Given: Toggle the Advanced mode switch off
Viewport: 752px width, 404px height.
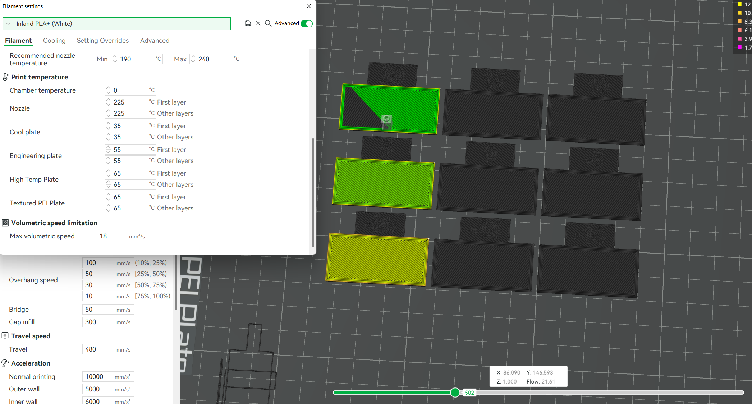Looking at the screenshot, I should click(307, 23).
